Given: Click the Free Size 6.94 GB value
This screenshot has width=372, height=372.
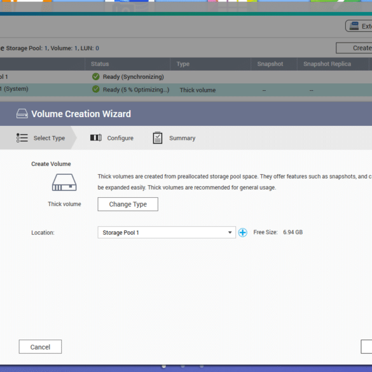Looking at the screenshot, I should [293, 232].
